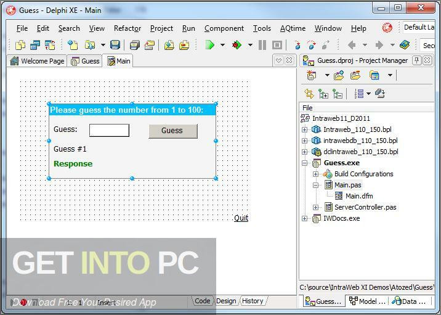Screen dimensions: 441x315
Task: Click the Pause execution toolbar icon
Action: pos(262,45)
